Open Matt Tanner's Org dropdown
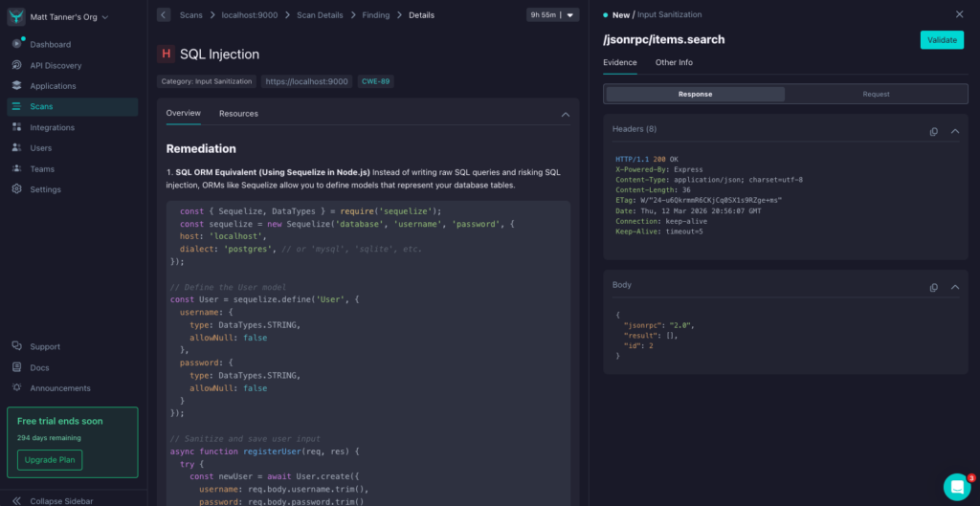The width and height of the screenshot is (980, 506). tap(69, 17)
